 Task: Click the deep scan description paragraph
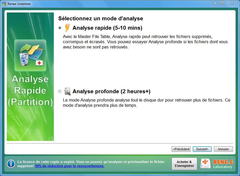(x=147, y=103)
